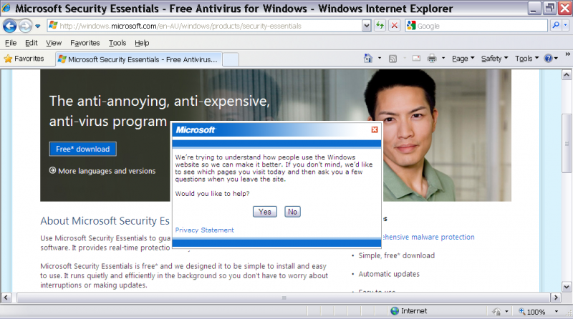Open the File menu
Image resolution: width=573 pixels, height=319 pixels.
pos(11,43)
